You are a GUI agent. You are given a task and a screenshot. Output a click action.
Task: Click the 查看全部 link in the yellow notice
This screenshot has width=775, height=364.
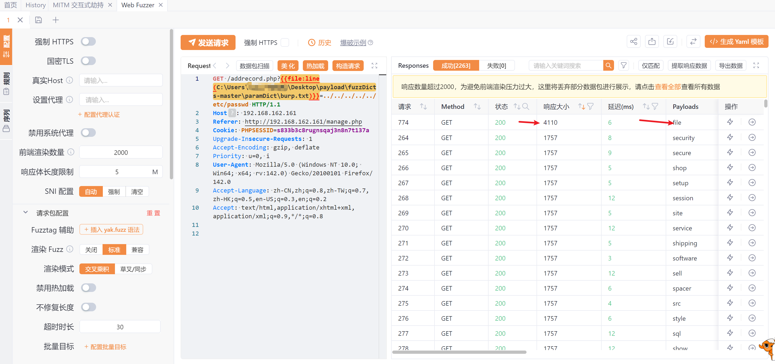(x=667, y=87)
